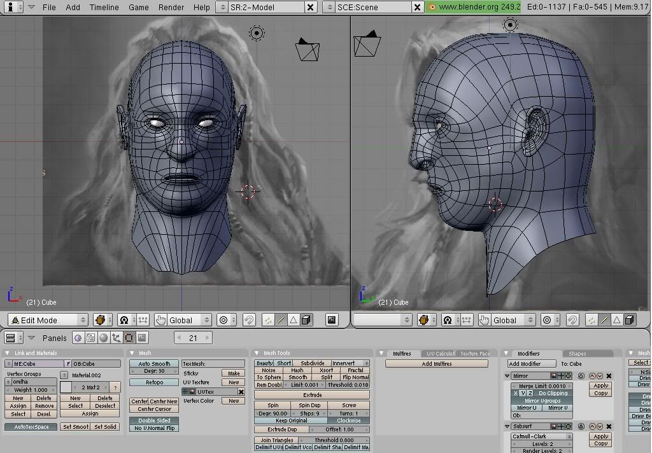The width and height of the screenshot is (652, 453).
Task: Open the SCE:Scene selector dropdown
Action: tap(329, 7)
